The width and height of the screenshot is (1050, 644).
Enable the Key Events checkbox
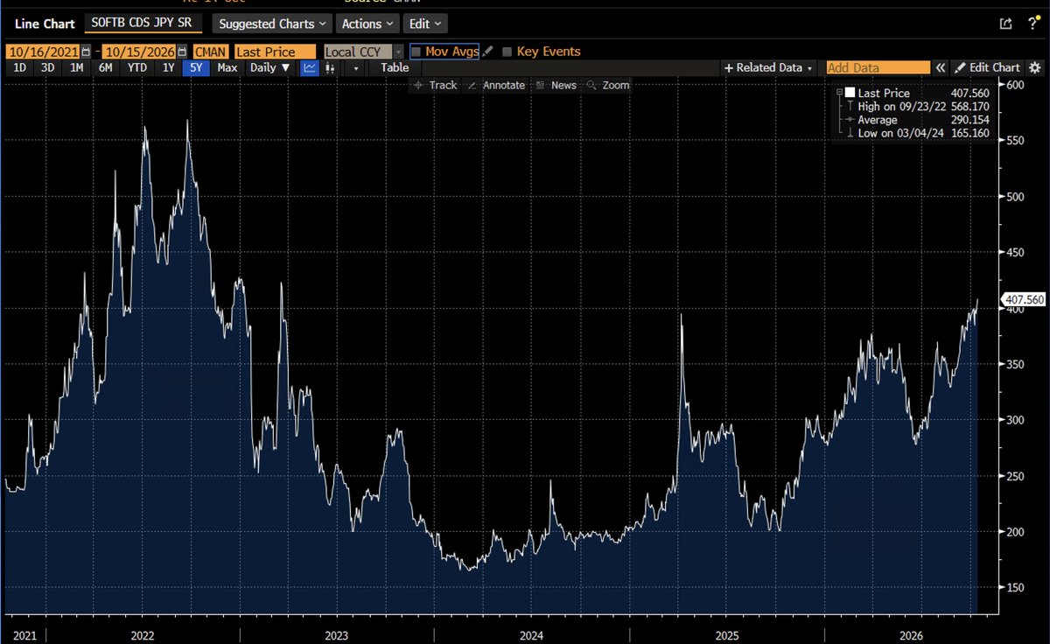[x=507, y=52]
